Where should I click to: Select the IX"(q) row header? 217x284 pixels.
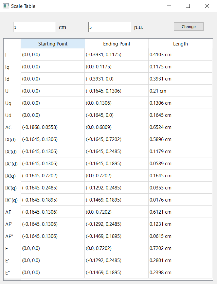(x=12, y=200)
